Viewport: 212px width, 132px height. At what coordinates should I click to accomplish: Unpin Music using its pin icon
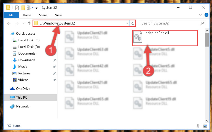(x=55, y=67)
